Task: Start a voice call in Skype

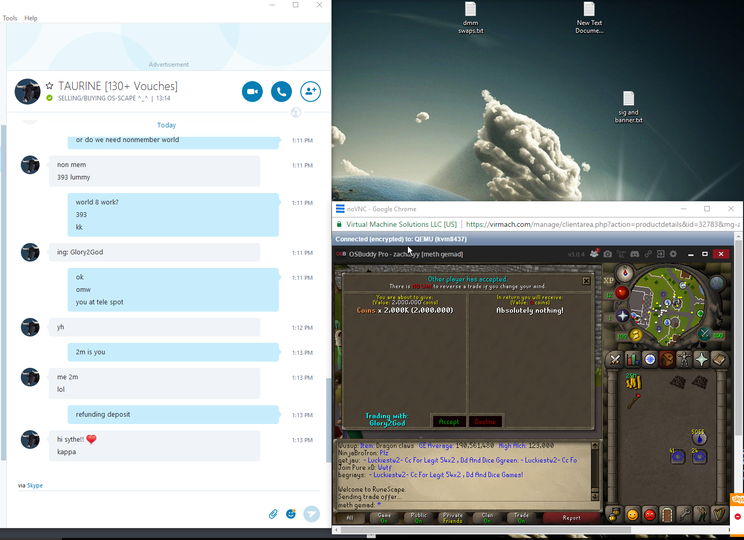Action: [281, 92]
